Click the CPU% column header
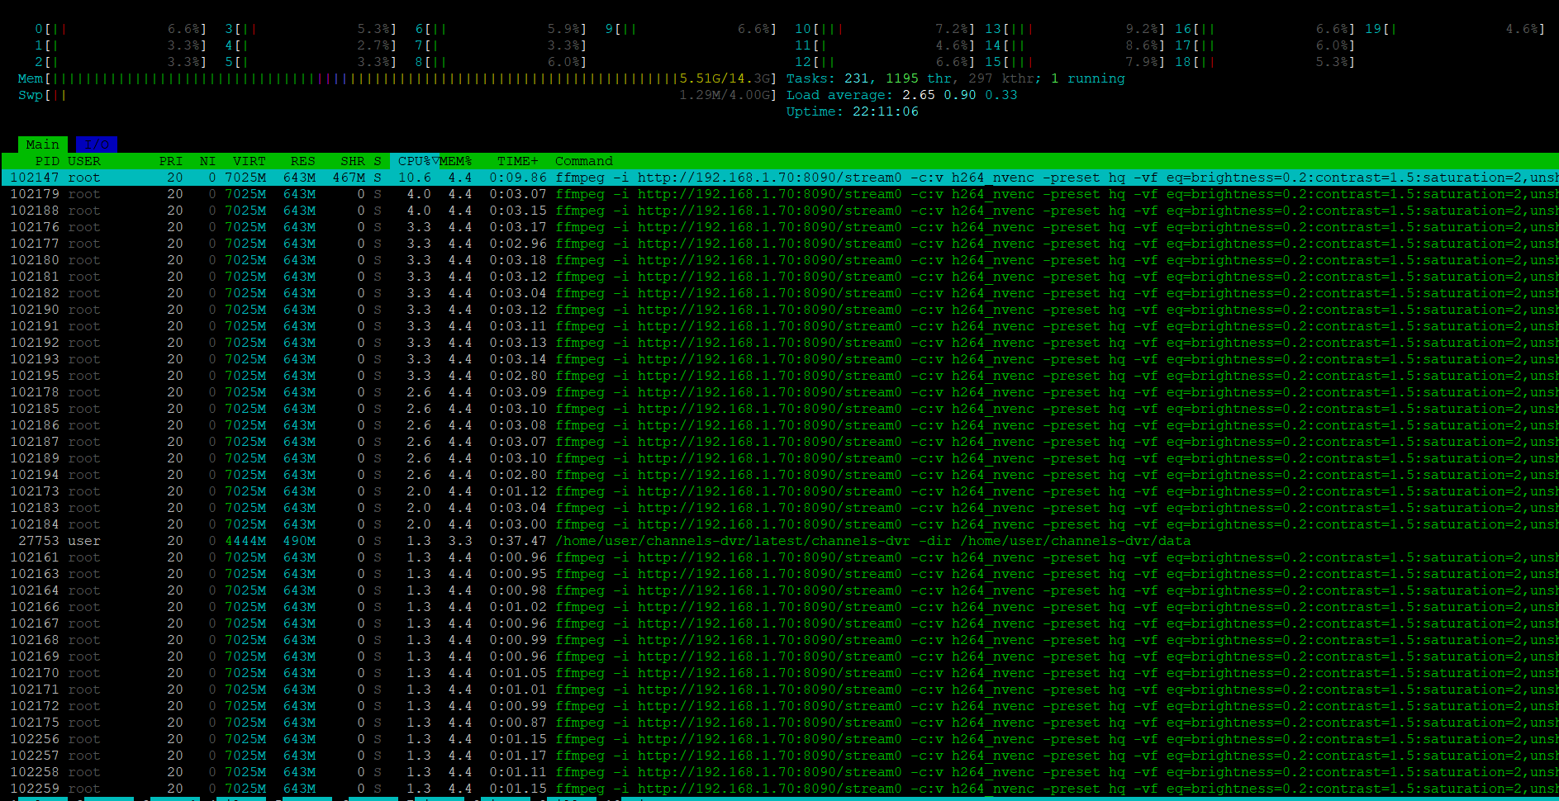Image resolution: width=1559 pixels, height=801 pixels. (x=414, y=161)
